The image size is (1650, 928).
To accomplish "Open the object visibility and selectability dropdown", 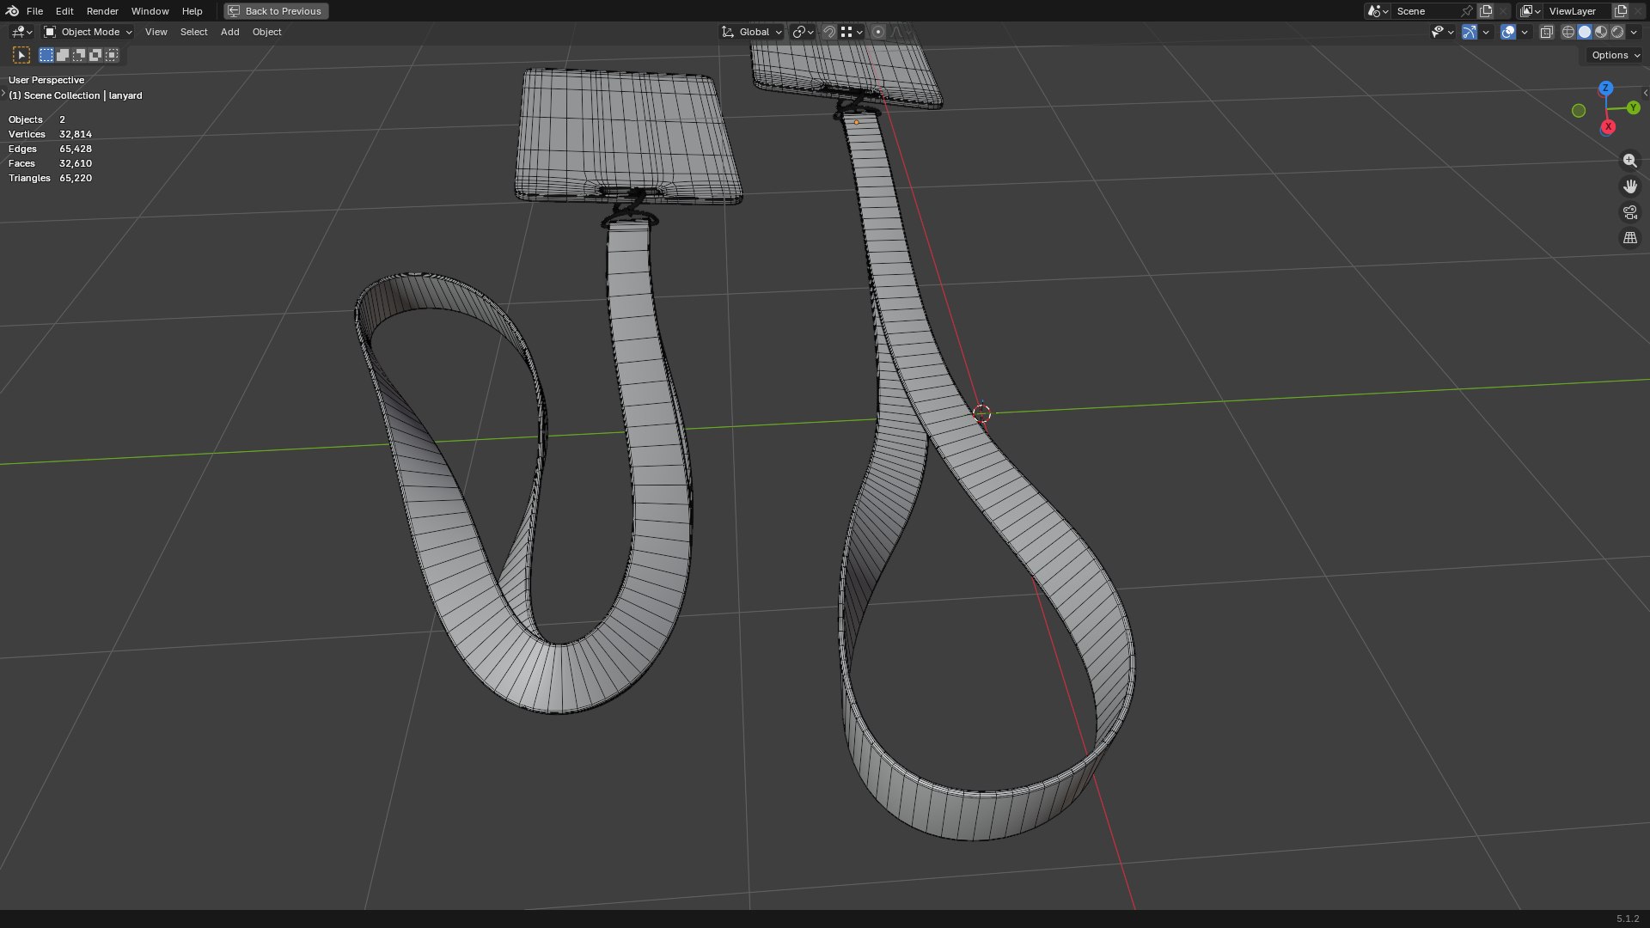I will [x=1442, y=32].
